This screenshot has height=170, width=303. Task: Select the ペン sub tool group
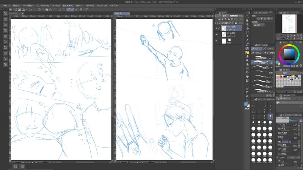[x=257, y=48]
